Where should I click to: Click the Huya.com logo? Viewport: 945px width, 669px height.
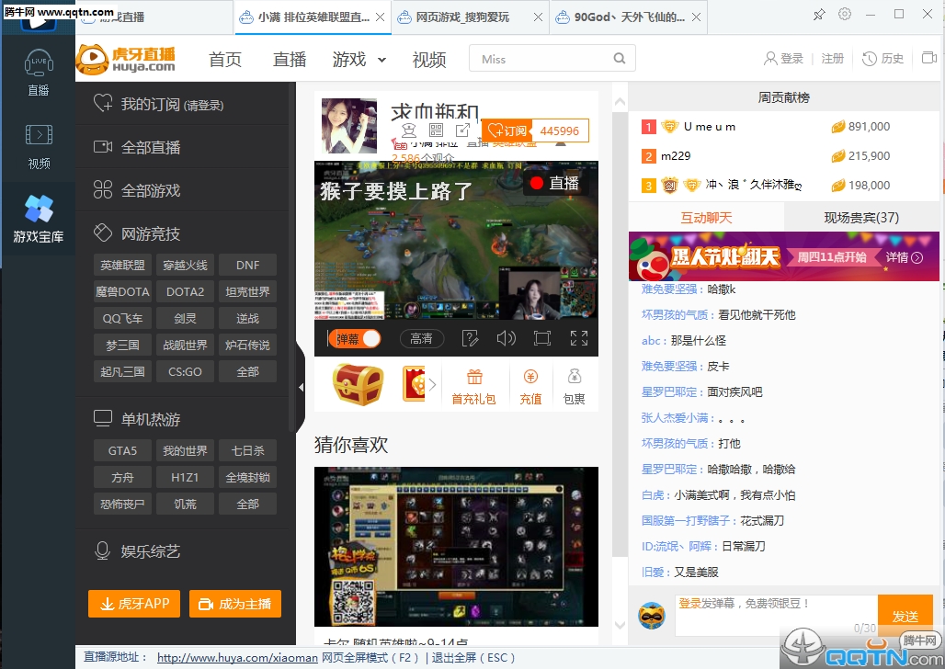pos(125,59)
